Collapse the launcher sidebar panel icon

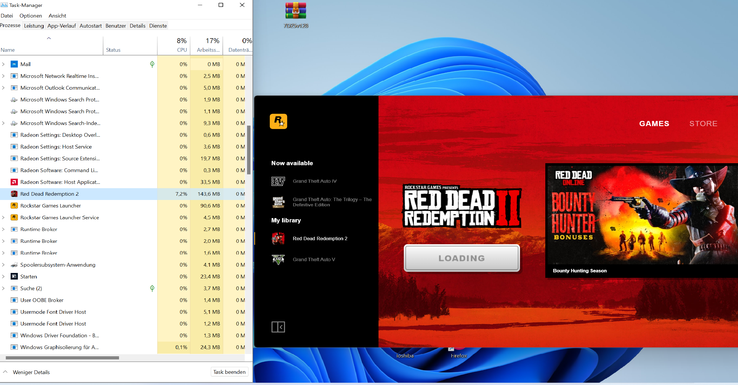[278, 327]
